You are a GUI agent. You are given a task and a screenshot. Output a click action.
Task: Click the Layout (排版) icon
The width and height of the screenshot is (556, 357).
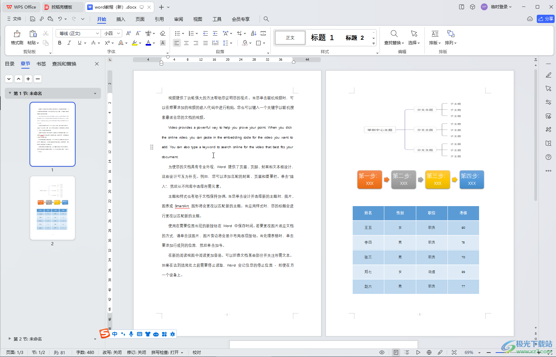435,34
